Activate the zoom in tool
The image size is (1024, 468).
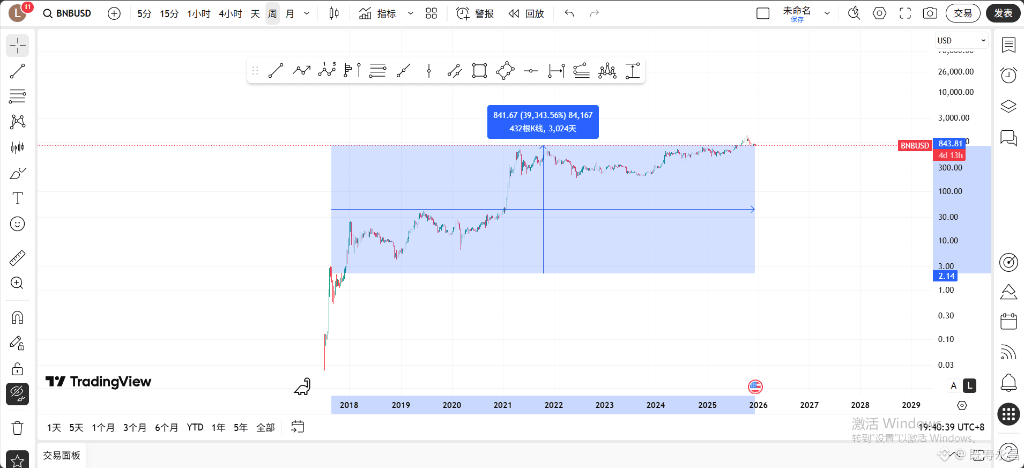click(x=17, y=283)
